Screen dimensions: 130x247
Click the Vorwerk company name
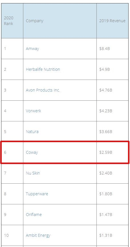[33, 111]
